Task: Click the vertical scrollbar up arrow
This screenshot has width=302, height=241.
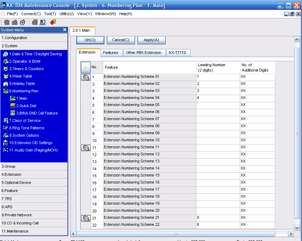Action: (297, 39)
